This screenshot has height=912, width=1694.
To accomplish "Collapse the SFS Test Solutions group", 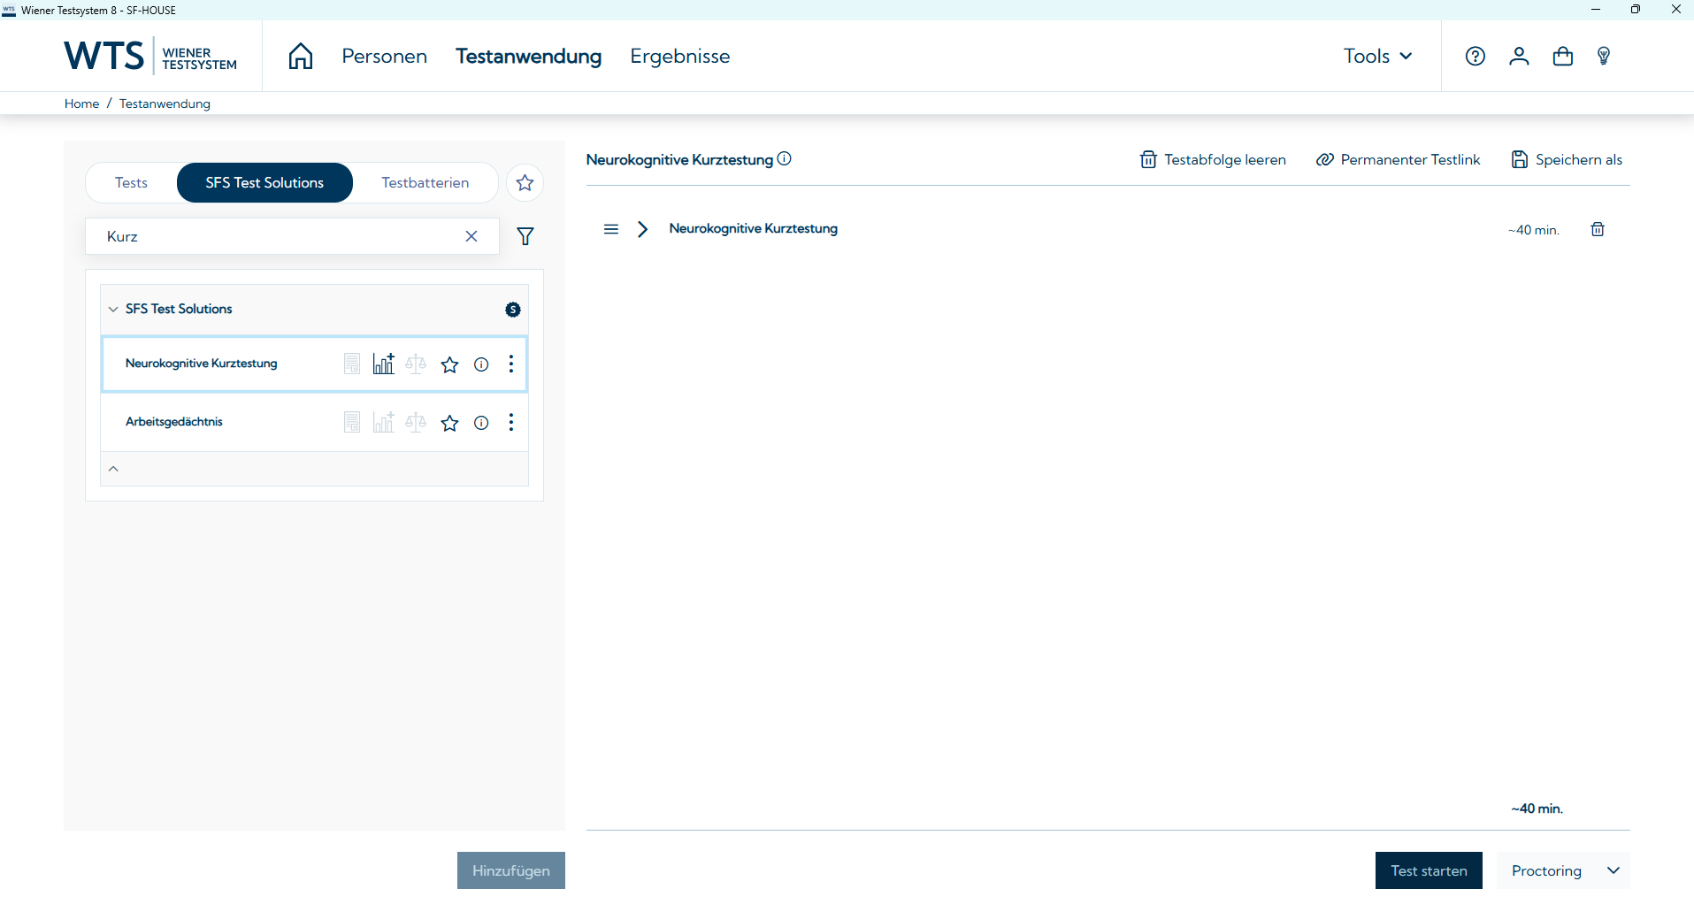I will (x=113, y=310).
